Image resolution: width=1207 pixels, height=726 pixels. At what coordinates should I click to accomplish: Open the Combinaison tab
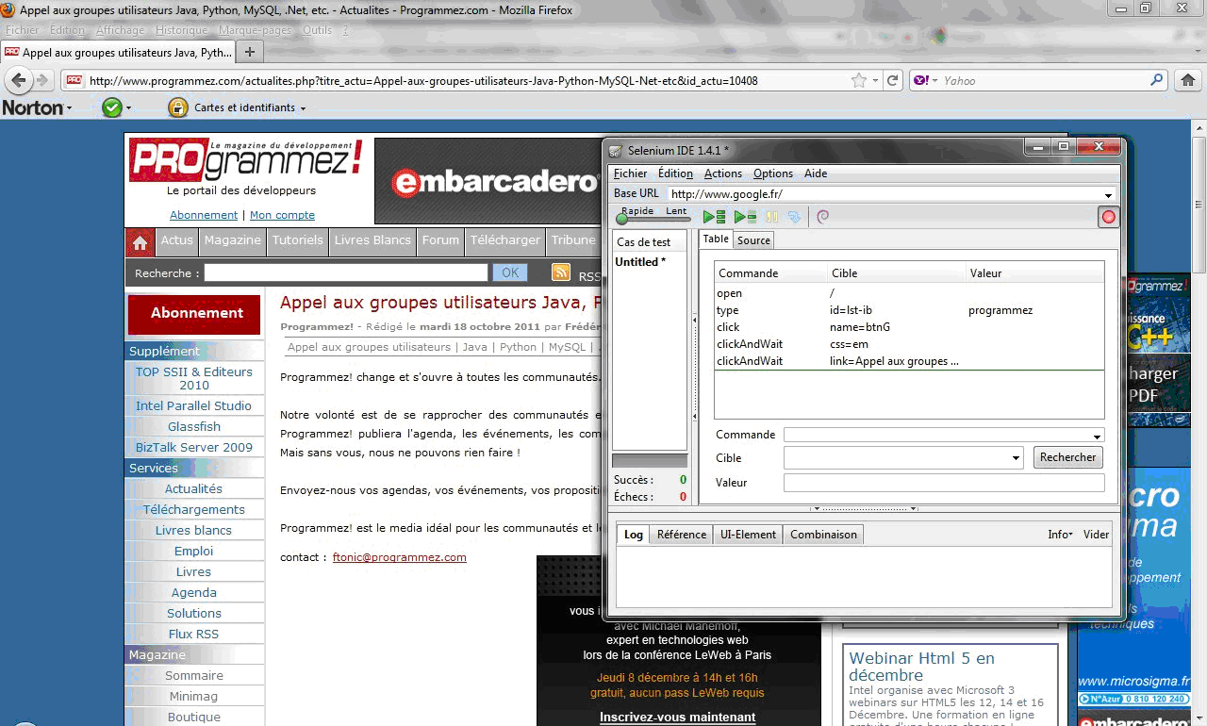point(823,535)
